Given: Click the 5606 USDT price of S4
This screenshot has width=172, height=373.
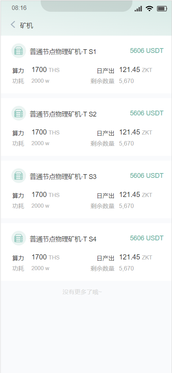Looking at the screenshot, I should [147, 238].
